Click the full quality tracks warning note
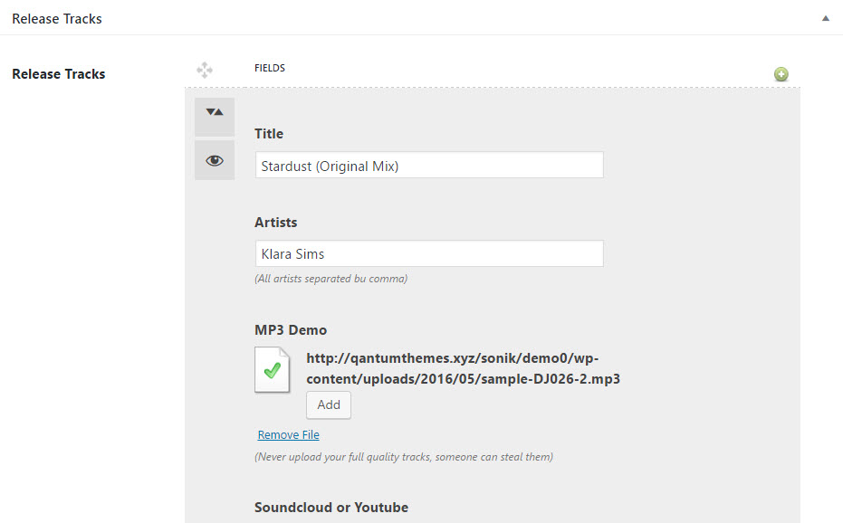This screenshot has height=523, width=843. pos(404,457)
